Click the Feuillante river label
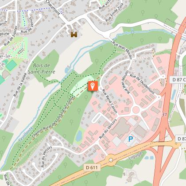The width and height of the screenshot is (186, 186). click(26, 134)
